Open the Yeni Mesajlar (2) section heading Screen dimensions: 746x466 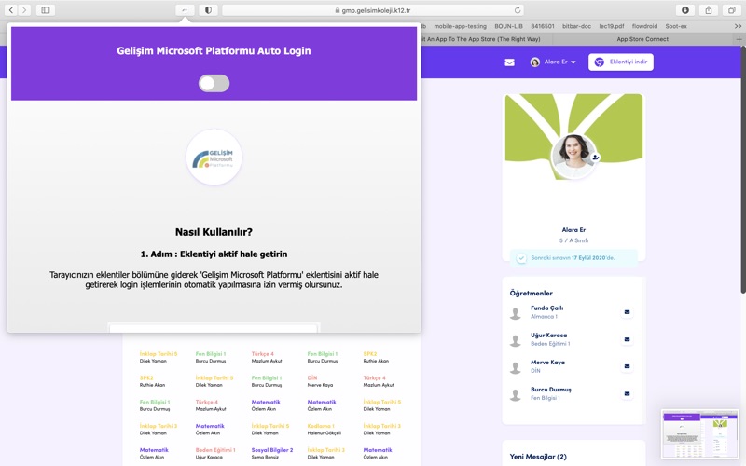(x=538, y=457)
